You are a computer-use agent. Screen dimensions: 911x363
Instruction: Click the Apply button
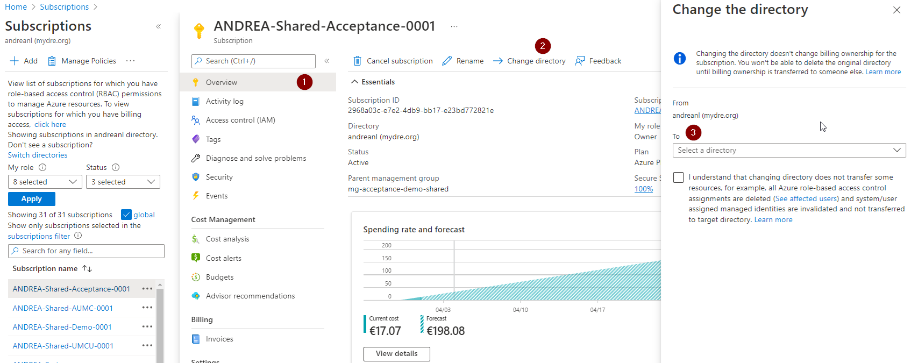pyautogui.click(x=32, y=199)
